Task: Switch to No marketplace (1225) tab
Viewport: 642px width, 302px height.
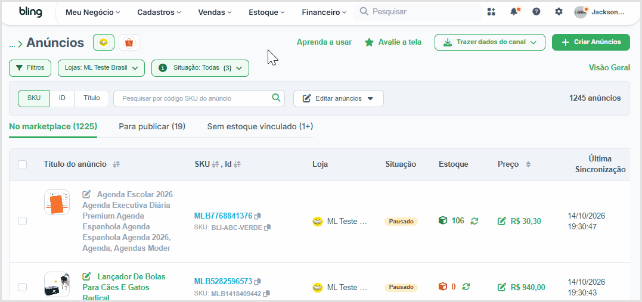Action: tap(53, 126)
